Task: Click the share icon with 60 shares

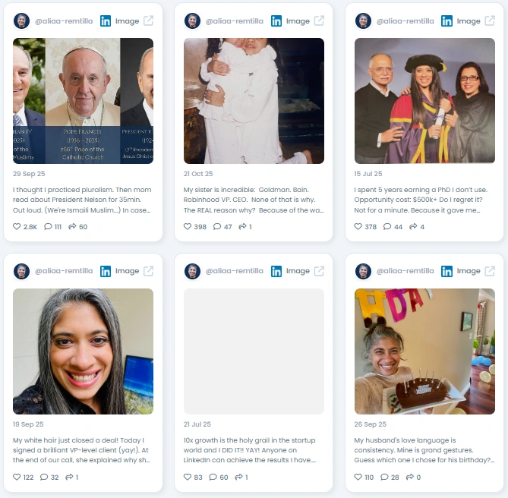Action: point(72,226)
